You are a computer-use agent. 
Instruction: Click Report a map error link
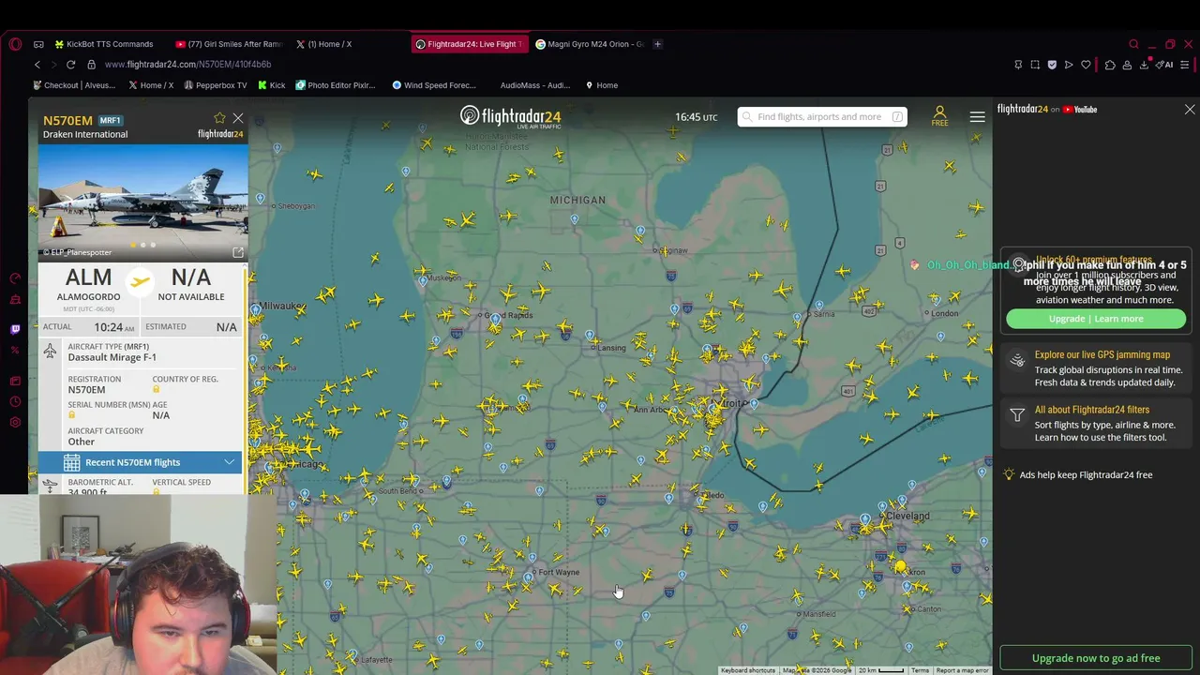coord(962,670)
